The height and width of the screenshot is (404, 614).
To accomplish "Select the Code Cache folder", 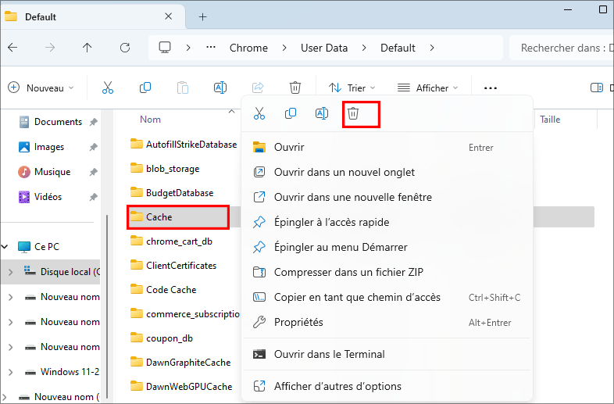I will pyautogui.click(x=163, y=290).
